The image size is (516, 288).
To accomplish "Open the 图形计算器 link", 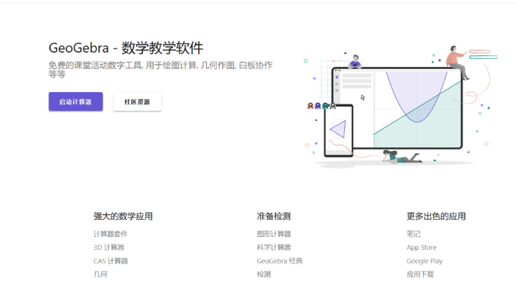I will tap(274, 234).
